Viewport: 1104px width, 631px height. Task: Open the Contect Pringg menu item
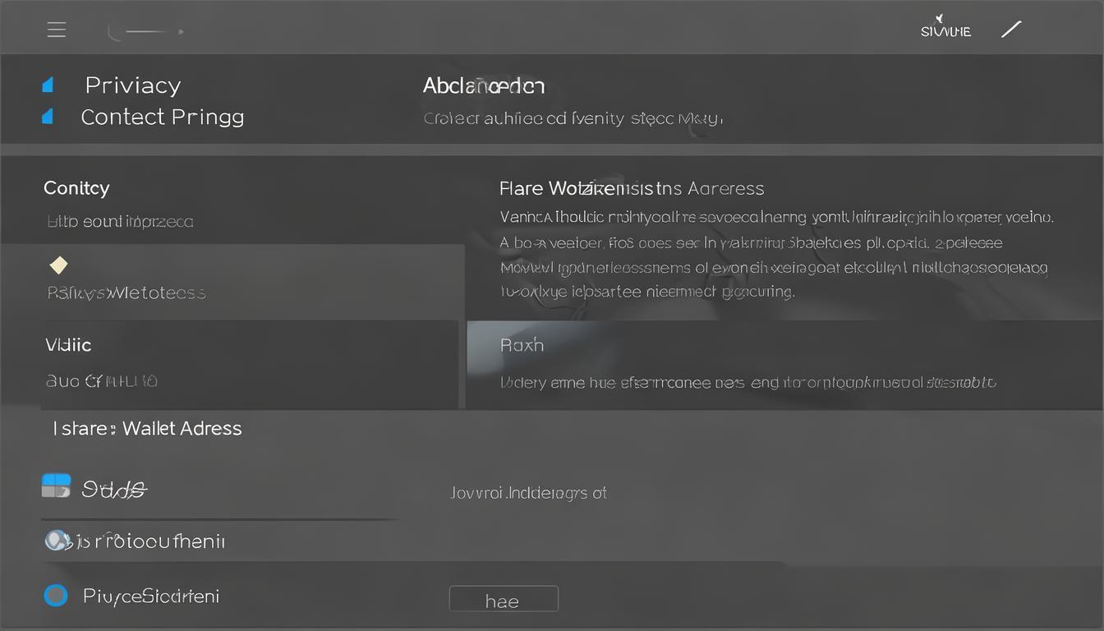click(162, 117)
